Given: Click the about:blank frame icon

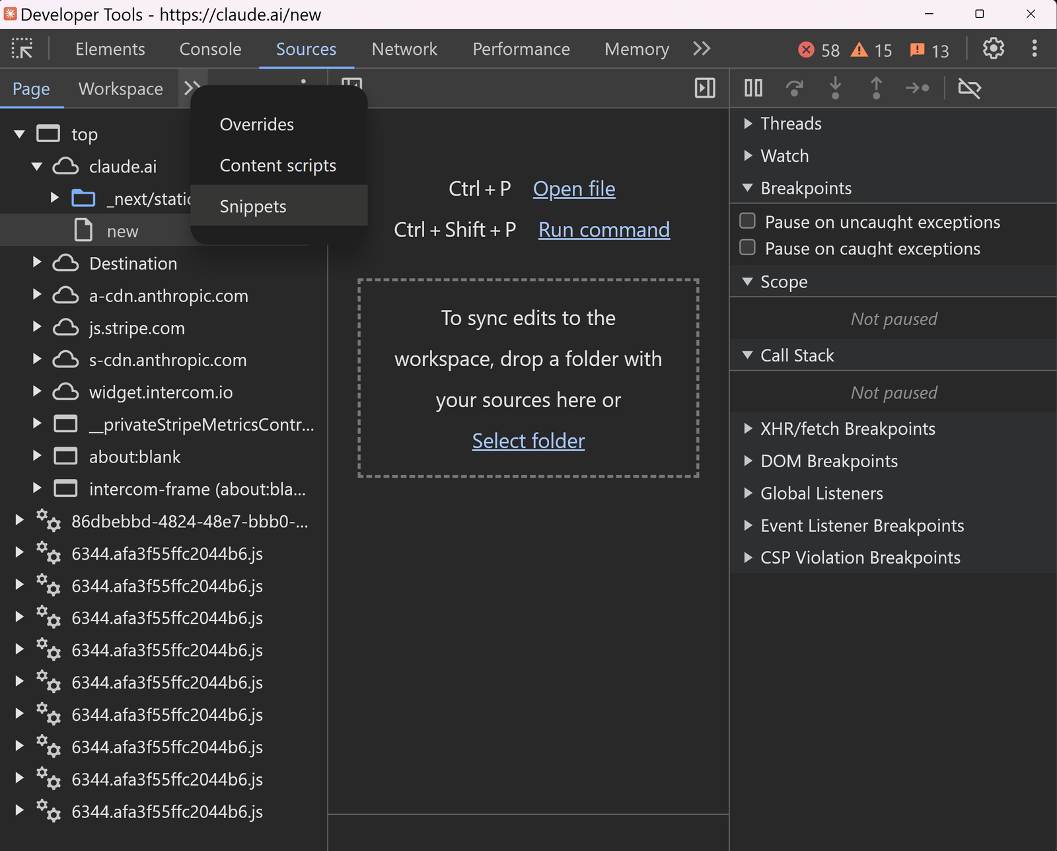Looking at the screenshot, I should (x=65, y=457).
